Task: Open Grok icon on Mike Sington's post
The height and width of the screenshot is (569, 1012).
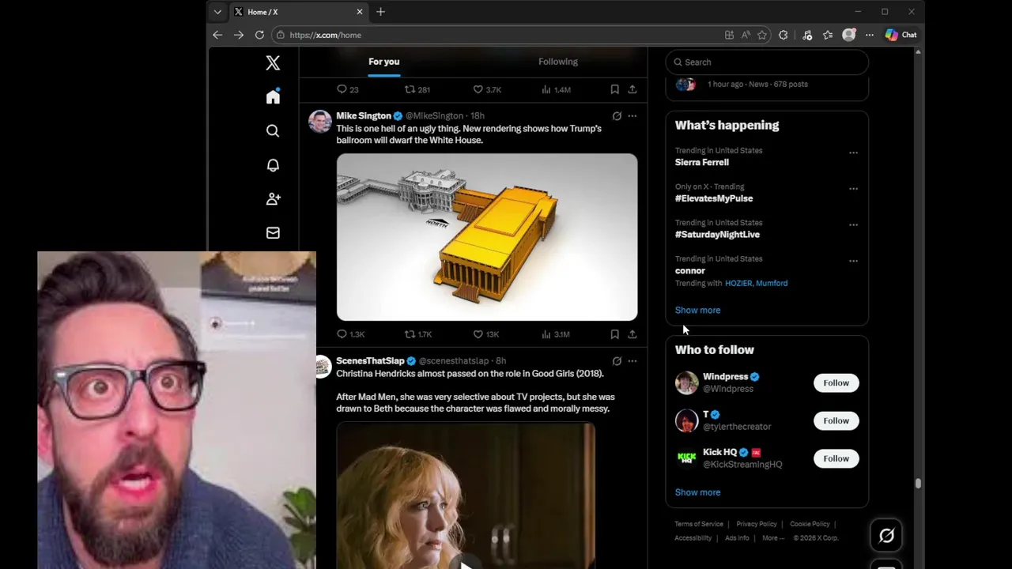Action: point(617,116)
